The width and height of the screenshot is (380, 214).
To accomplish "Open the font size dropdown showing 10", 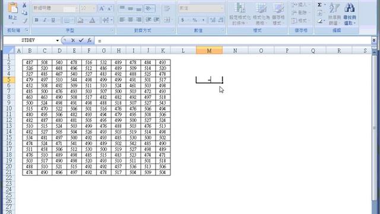I will click(94, 8).
